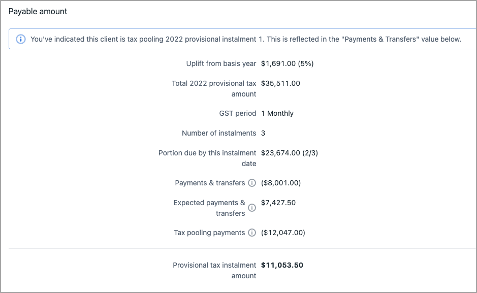
Task: Click the info icon in the blue notification banner
Action: point(21,39)
